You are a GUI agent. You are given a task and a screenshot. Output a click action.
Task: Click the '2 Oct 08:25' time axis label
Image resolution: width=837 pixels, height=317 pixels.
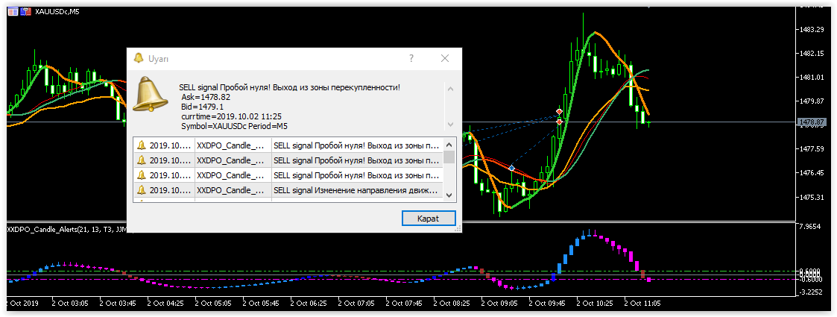452,303
